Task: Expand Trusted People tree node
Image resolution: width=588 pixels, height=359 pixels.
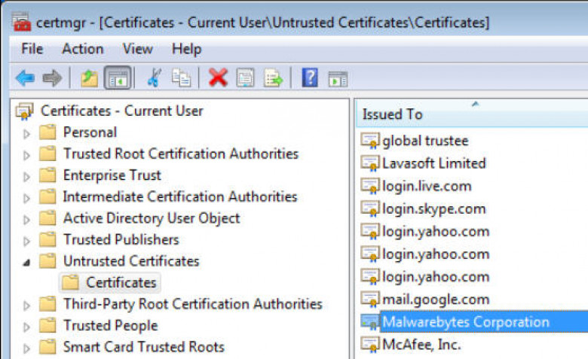Action: click(26, 327)
